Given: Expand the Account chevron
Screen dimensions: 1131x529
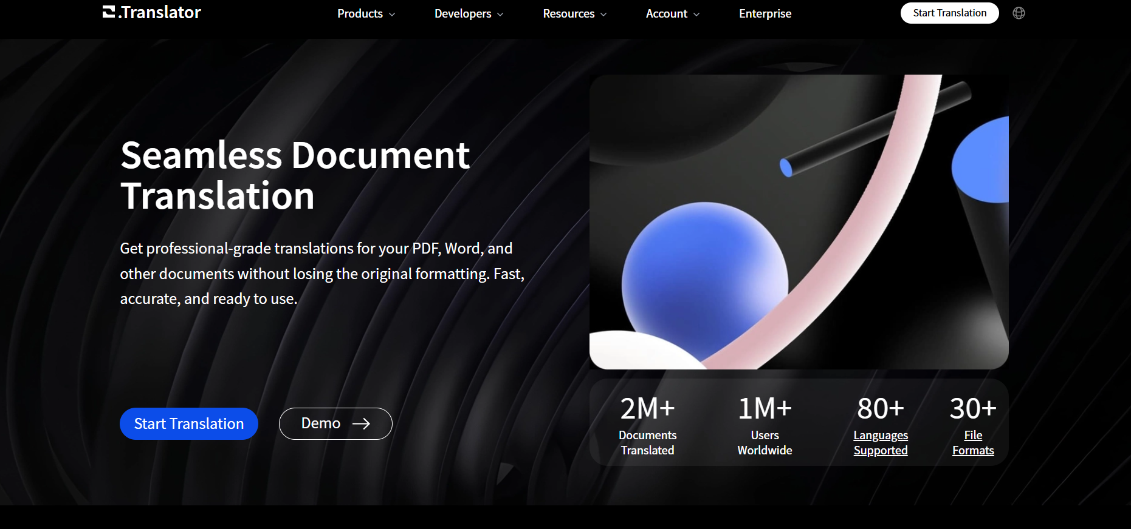Looking at the screenshot, I should [x=696, y=14].
